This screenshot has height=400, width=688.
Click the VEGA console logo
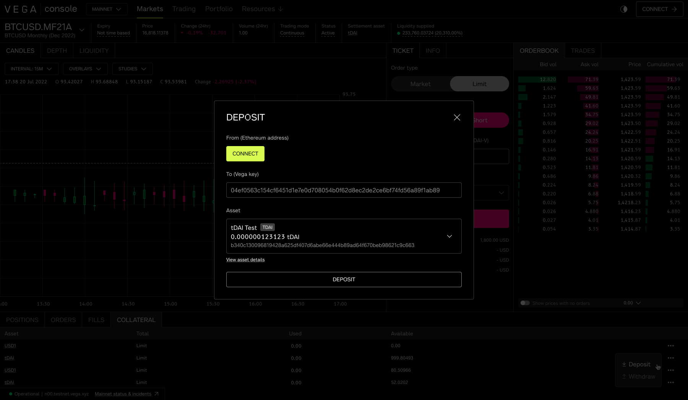click(40, 9)
